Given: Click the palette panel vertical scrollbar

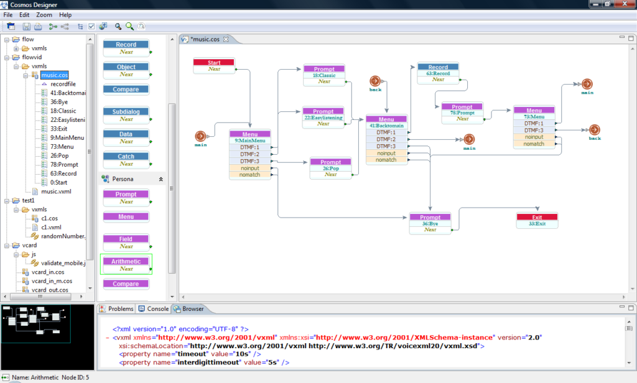Looking at the screenshot, I should 172,188.
